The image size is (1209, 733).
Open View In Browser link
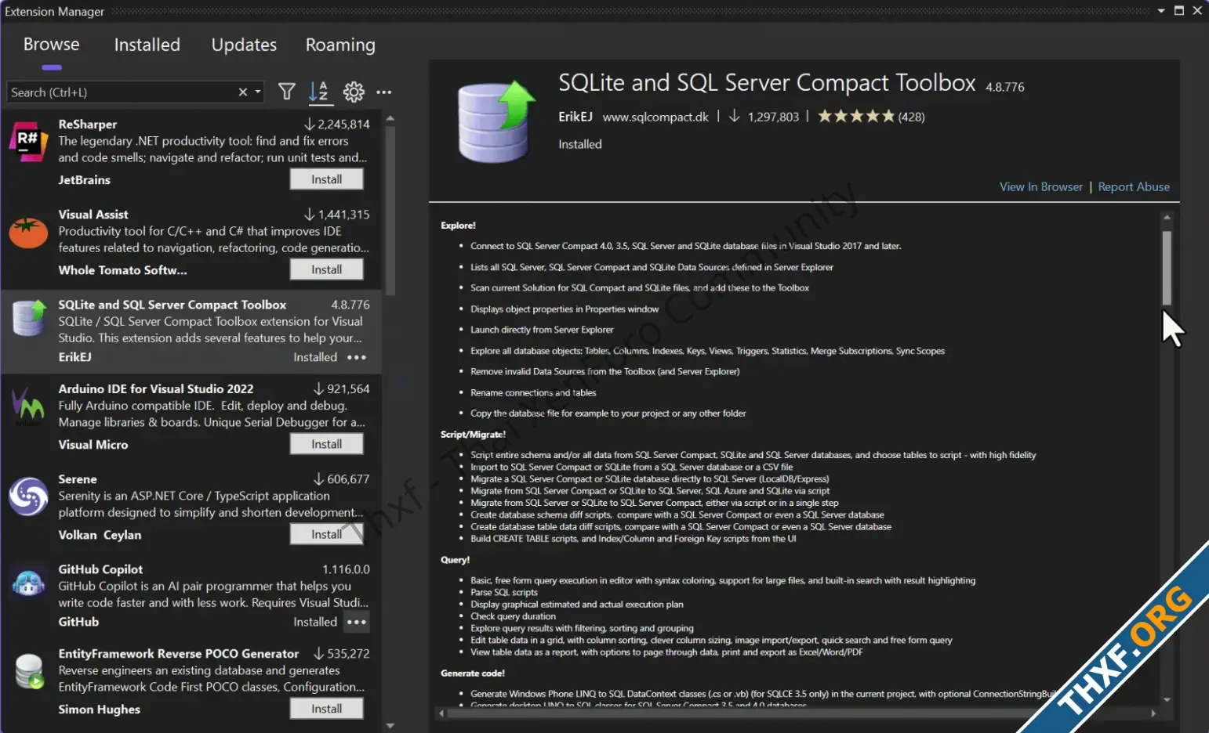coord(1040,186)
